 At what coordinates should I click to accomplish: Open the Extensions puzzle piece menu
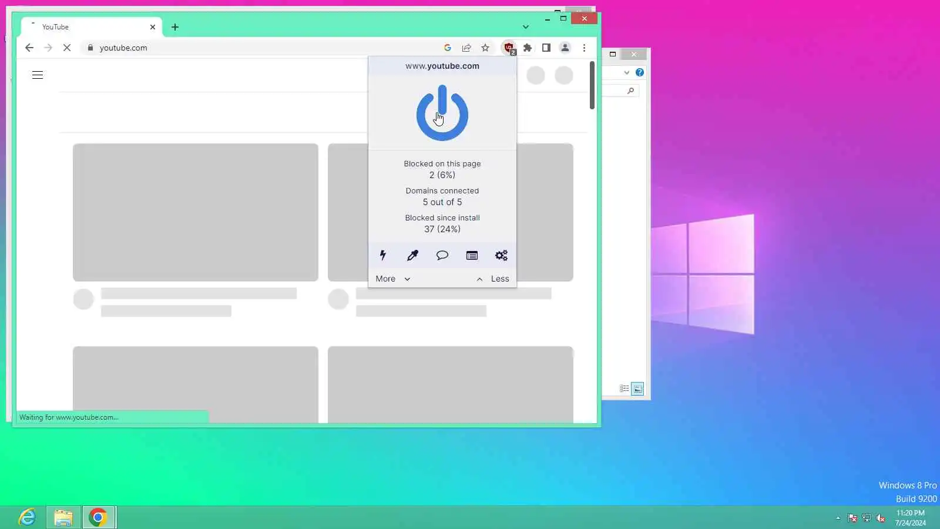[528, 48]
